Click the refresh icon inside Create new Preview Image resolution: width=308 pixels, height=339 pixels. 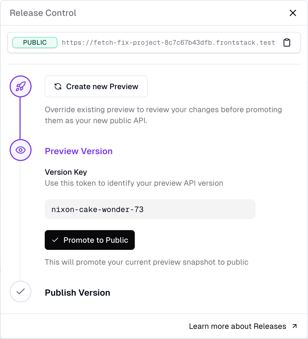click(x=58, y=86)
